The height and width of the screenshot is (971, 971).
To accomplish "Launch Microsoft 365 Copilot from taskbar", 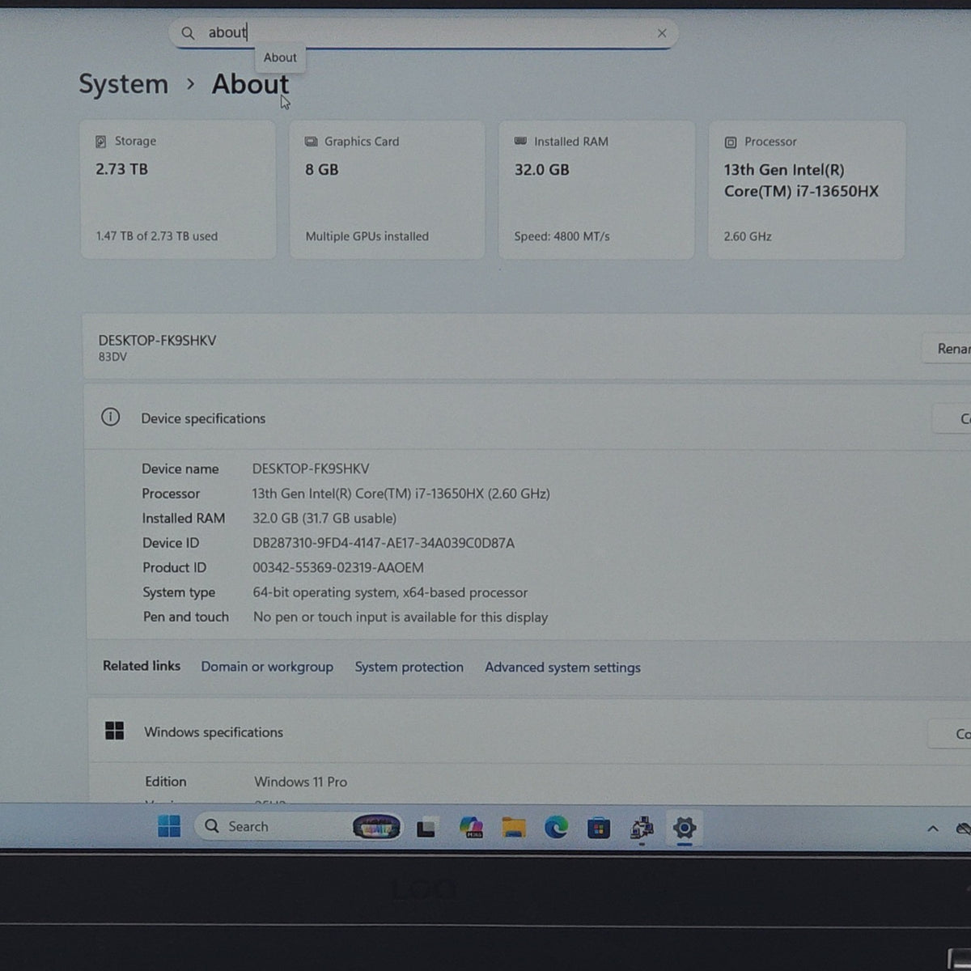I will click(x=471, y=827).
